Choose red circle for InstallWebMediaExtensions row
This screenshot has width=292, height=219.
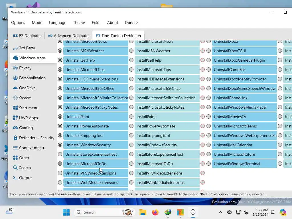pos(203,182)
